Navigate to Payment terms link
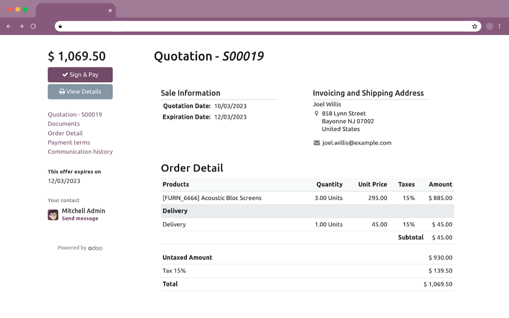 [69, 142]
